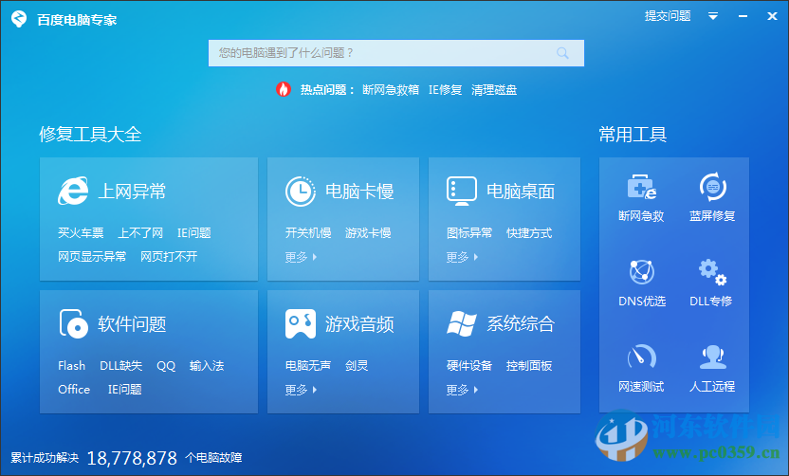Select the 图标异常 link

click(x=469, y=233)
